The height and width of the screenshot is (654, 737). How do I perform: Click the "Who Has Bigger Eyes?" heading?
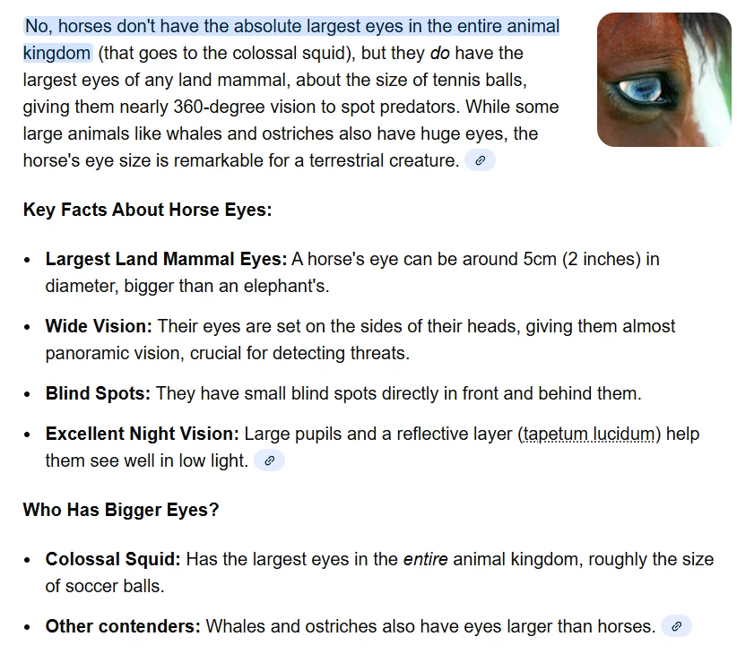121,510
